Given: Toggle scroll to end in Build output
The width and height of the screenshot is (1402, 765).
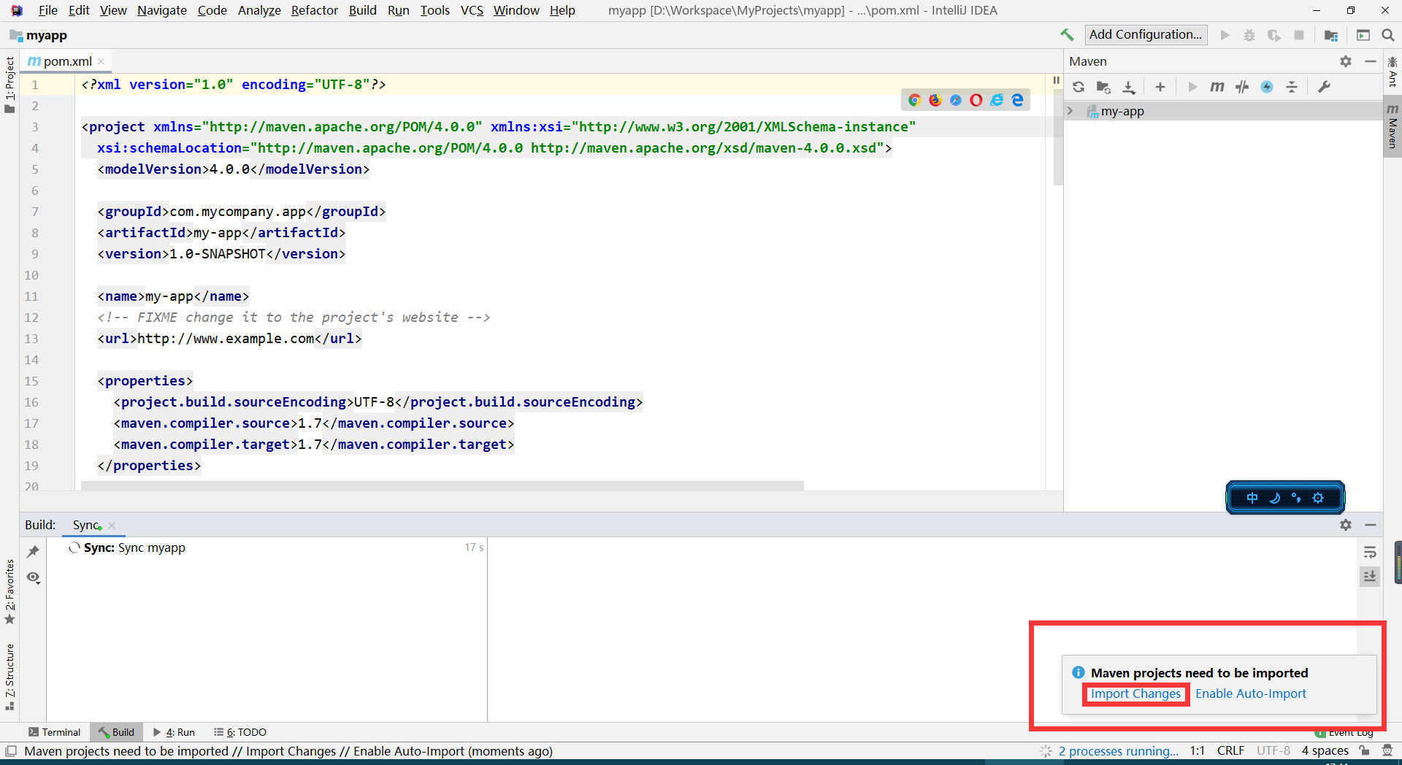Looking at the screenshot, I should 1370,577.
